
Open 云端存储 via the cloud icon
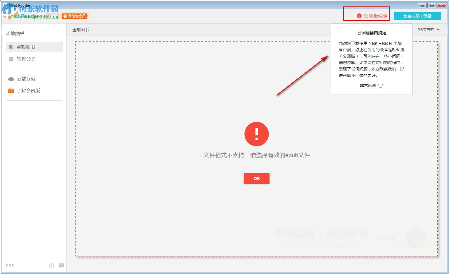click(11, 78)
